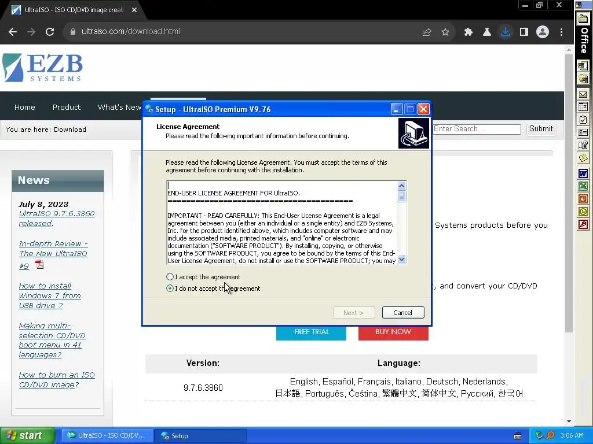Open Chrome three-dot menu
Screen dimensions: 593x444
[561, 32]
